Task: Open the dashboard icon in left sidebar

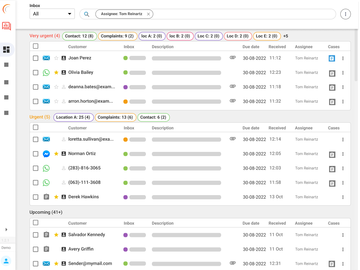Action: click(x=6, y=50)
